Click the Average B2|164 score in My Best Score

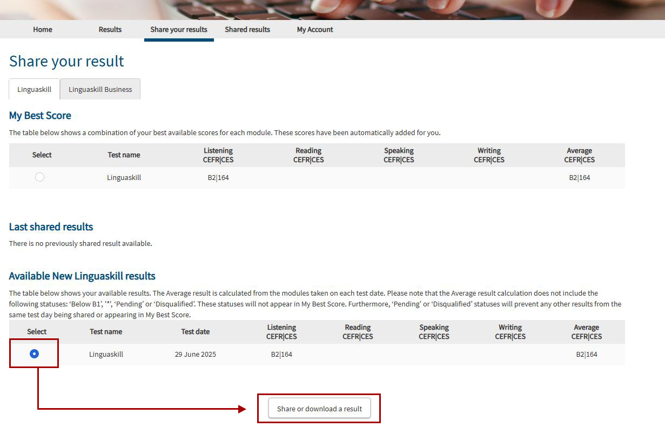click(x=580, y=177)
